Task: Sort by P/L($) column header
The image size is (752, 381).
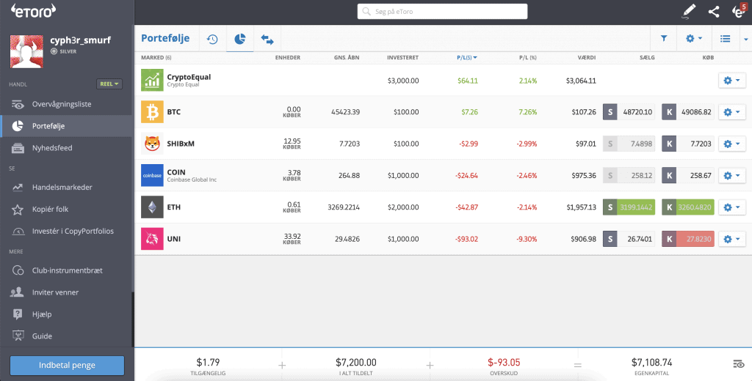Action: click(466, 57)
